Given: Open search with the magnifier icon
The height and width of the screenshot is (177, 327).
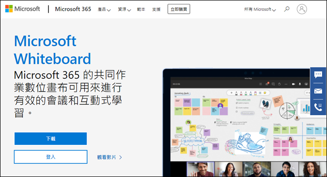Looking at the screenshot, I should coord(287,9).
